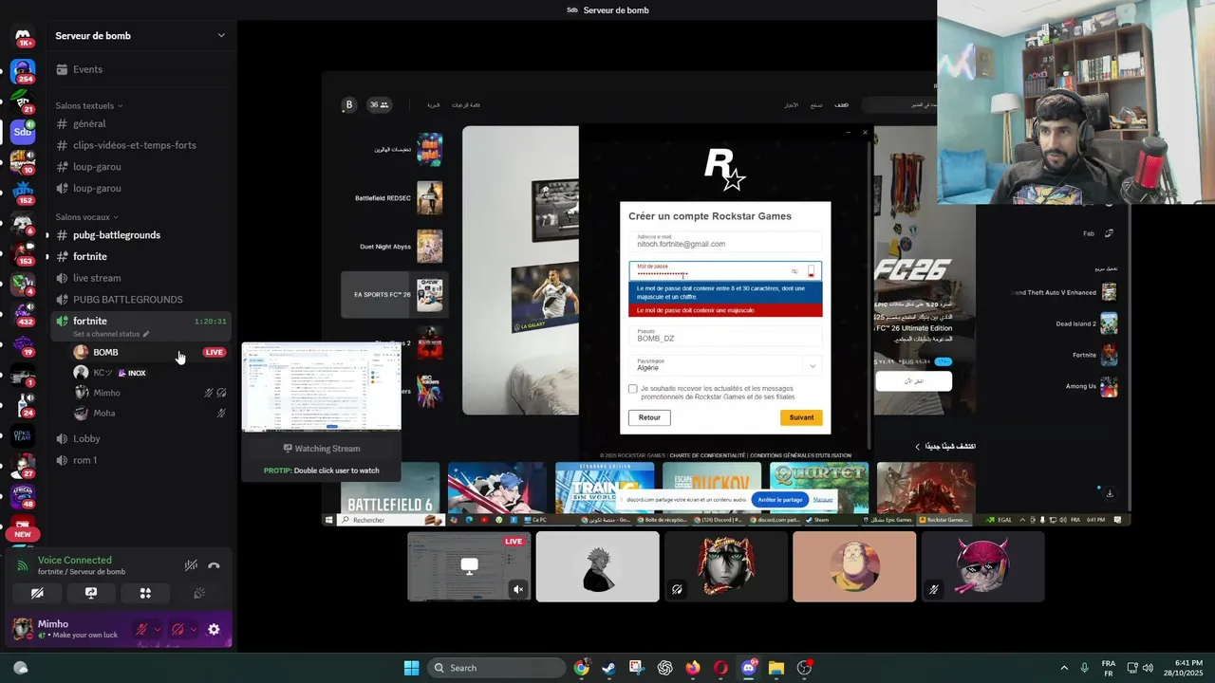Open clips-vidéos-et-temps-forts channel
1215x683 pixels.
click(x=140, y=145)
